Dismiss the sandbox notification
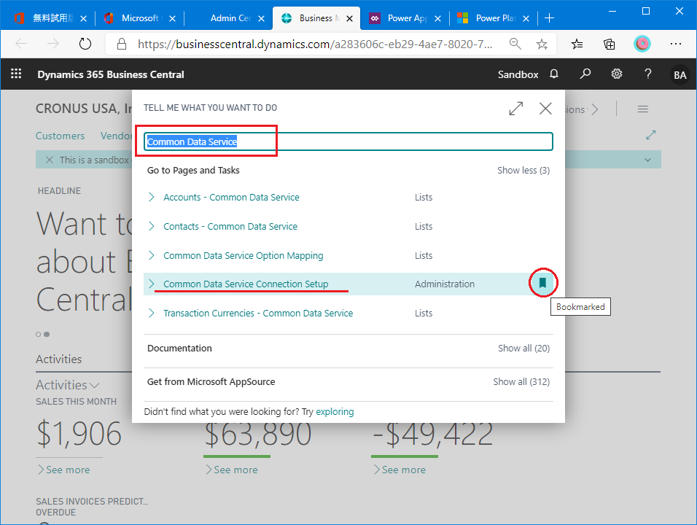This screenshot has width=697, height=525. coord(50,160)
